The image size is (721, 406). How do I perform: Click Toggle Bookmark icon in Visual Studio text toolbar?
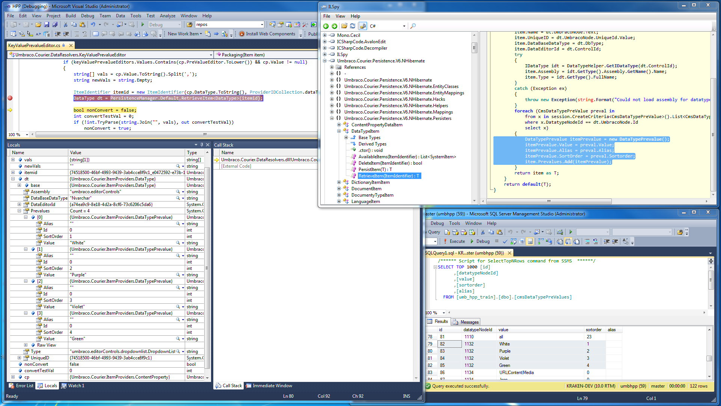point(96,34)
